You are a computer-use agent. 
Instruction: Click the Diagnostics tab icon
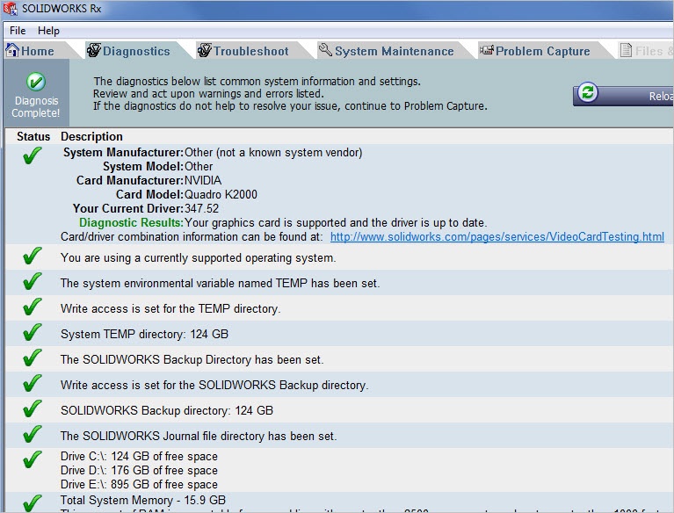coord(94,50)
